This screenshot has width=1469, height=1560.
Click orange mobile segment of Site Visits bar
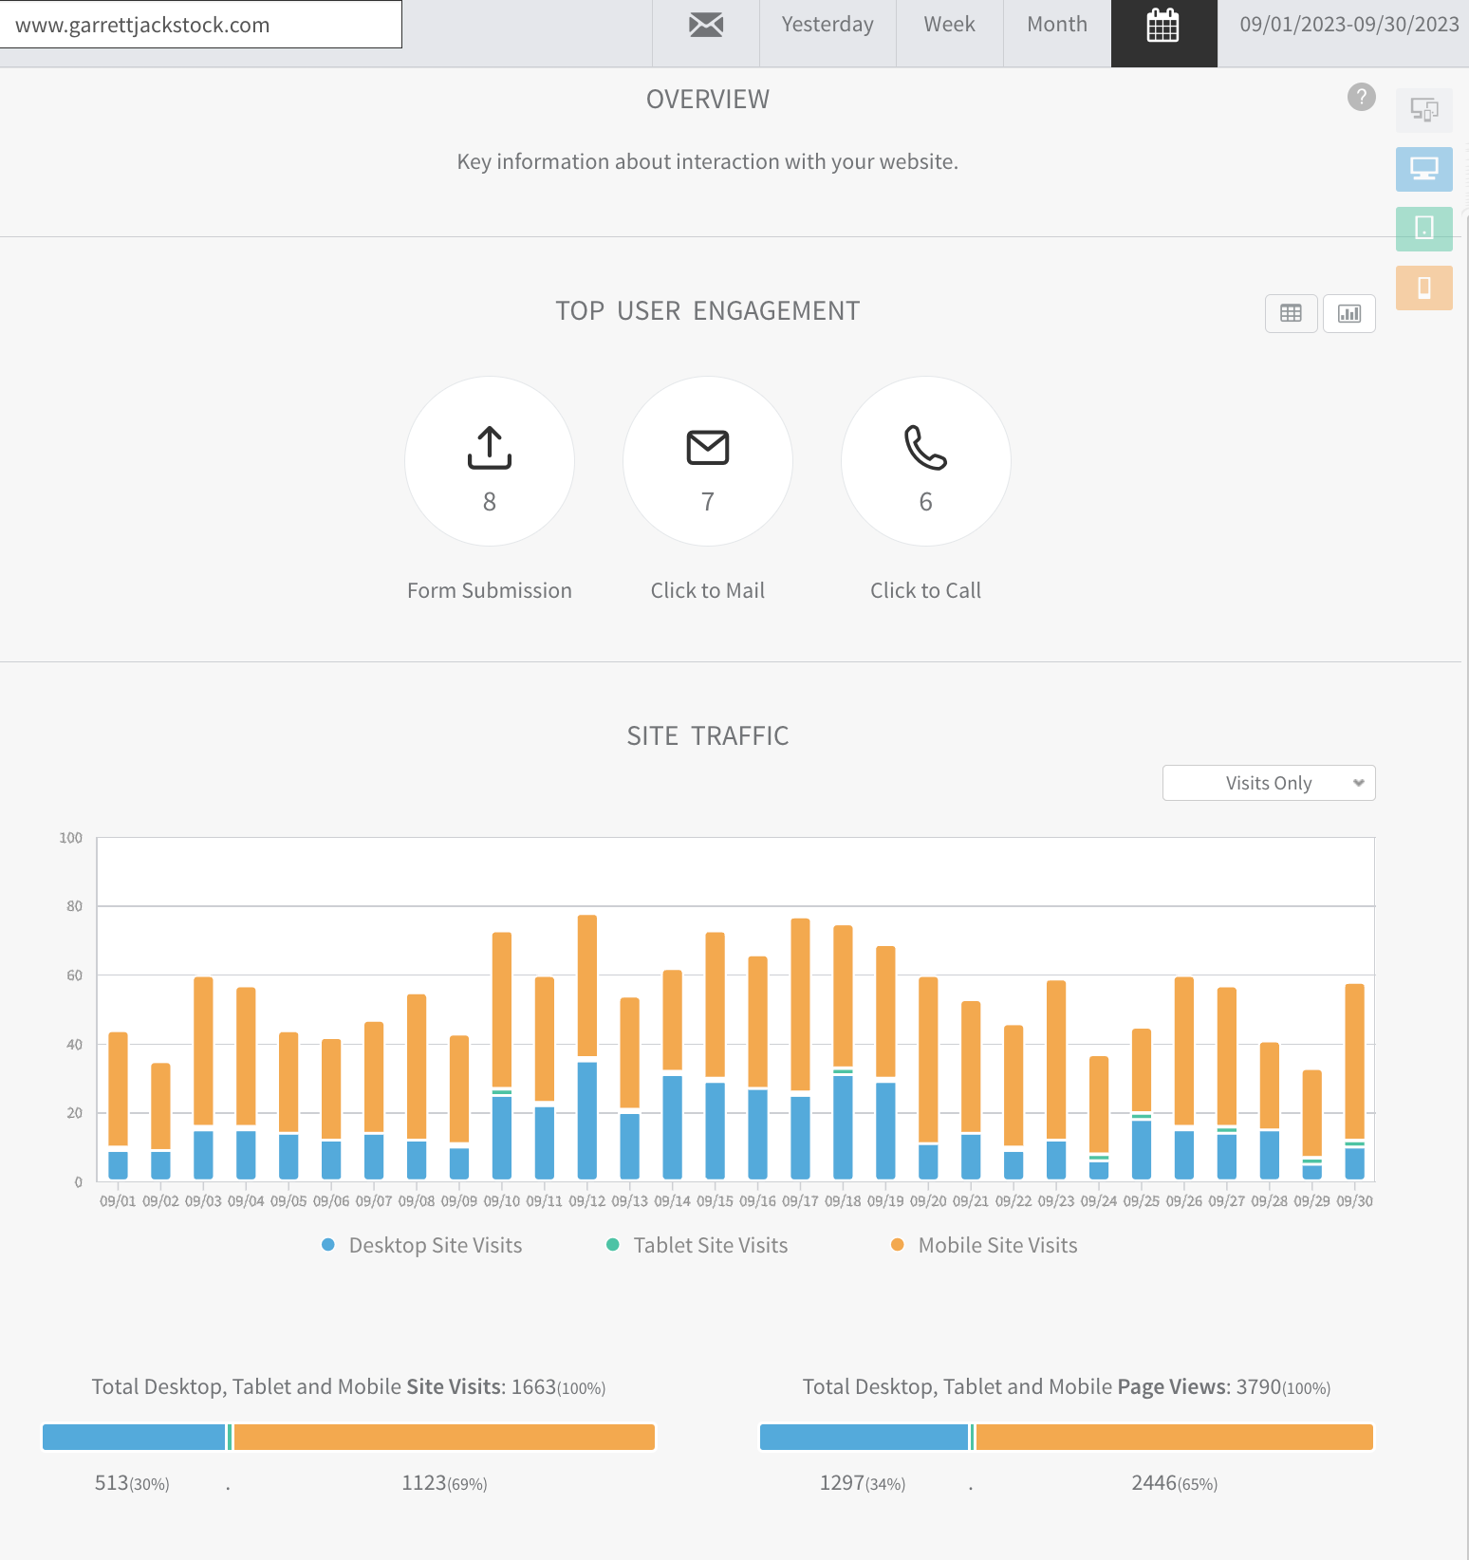(x=444, y=1438)
